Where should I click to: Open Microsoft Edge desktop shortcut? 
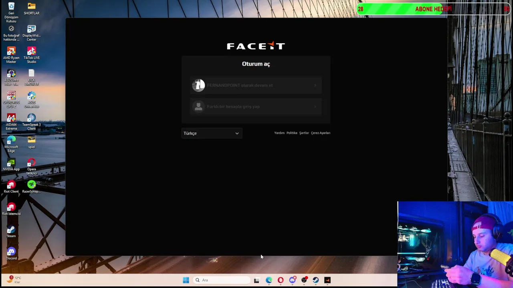11,145
